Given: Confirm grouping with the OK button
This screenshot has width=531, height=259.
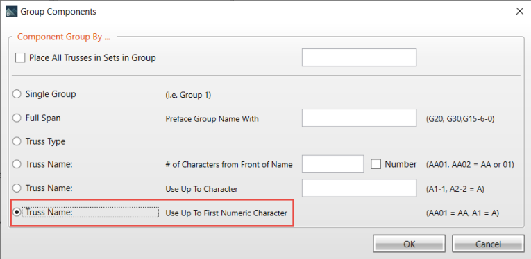Looking at the screenshot, I should (409, 244).
